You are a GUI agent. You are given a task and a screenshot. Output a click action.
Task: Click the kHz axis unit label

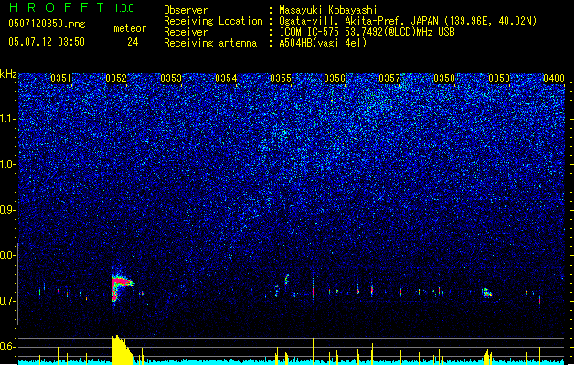[8, 74]
